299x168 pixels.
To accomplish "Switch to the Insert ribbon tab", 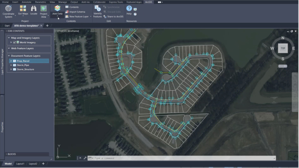I will coord(15,2).
